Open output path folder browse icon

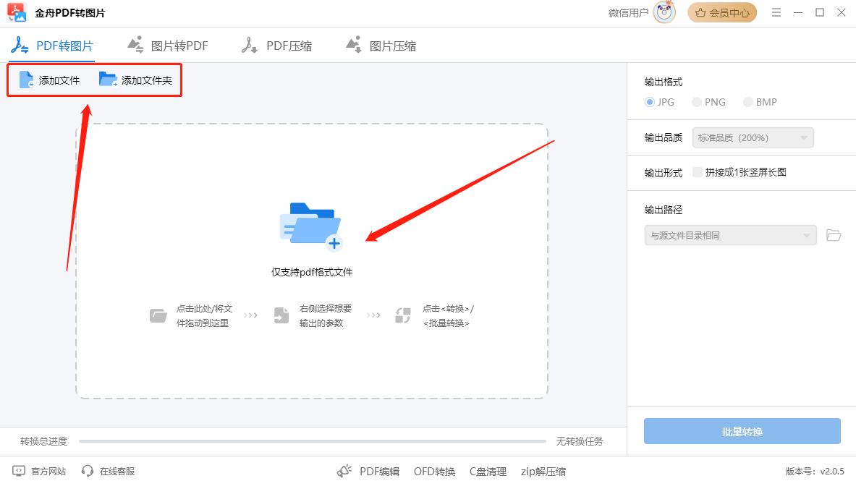coord(834,235)
